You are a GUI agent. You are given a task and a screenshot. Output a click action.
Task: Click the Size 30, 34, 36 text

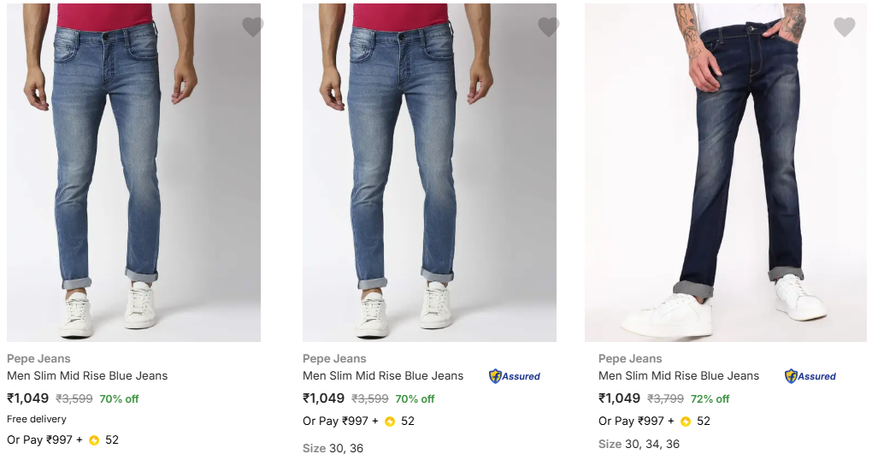tap(639, 444)
